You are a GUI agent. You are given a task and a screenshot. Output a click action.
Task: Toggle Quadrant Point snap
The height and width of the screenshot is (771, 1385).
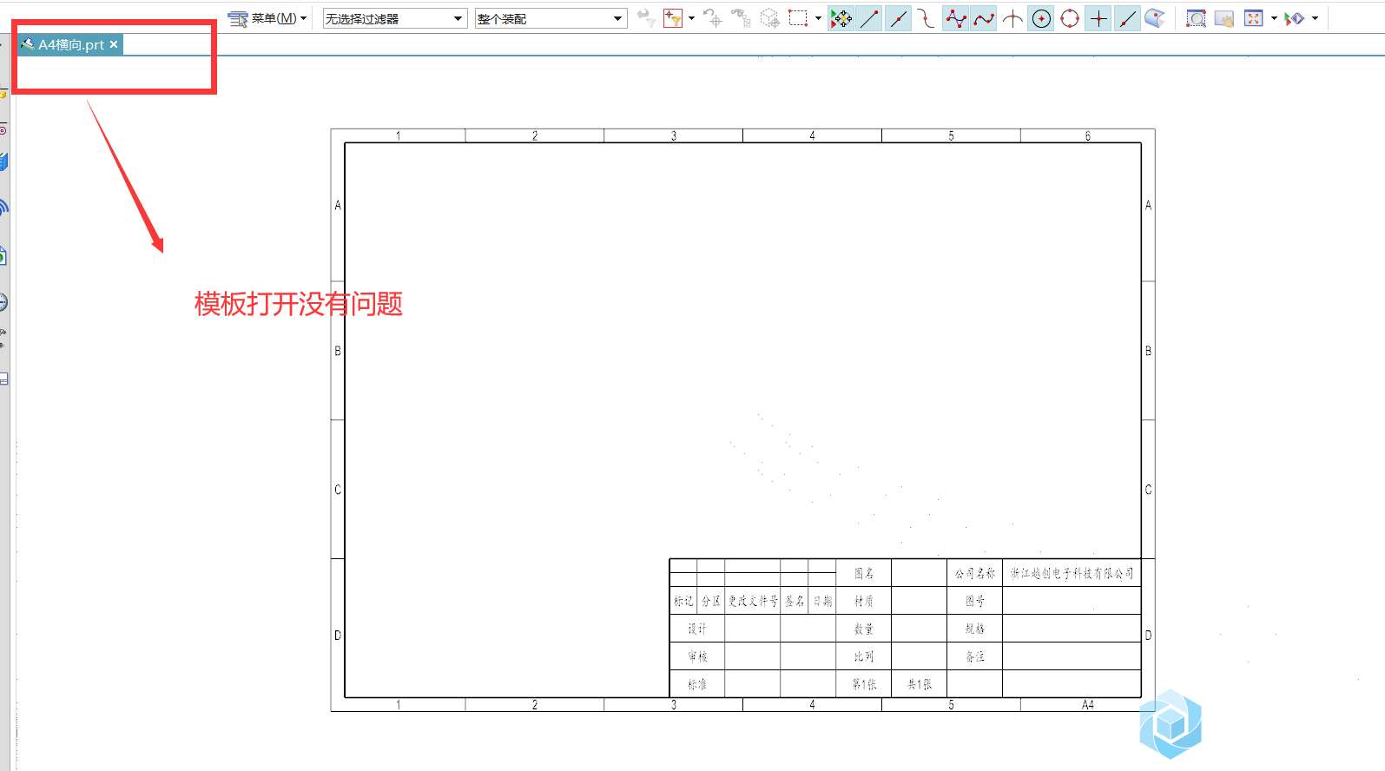coord(1070,18)
